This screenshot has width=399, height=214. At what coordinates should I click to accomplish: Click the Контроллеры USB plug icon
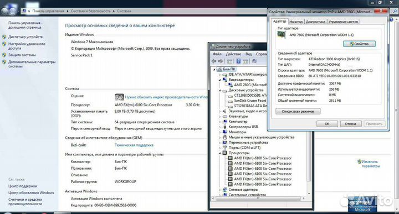[224, 127]
